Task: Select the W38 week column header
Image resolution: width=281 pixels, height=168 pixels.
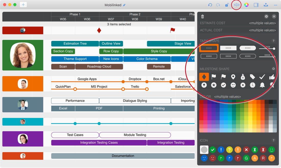Action: pyautogui.click(x=135, y=19)
